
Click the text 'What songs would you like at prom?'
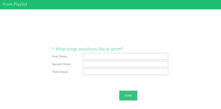pos(89,49)
